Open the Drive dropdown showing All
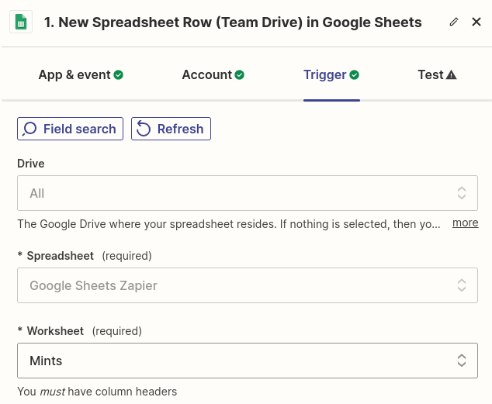 [x=247, y=193]
